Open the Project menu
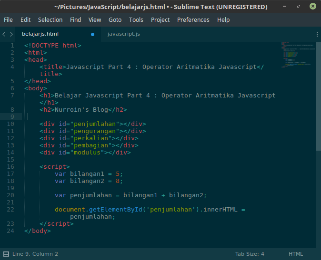 [x=160, y=20]
